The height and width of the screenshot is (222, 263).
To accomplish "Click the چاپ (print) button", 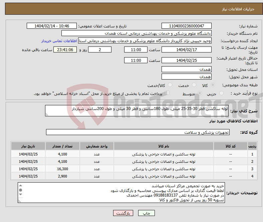I will point(146,213).
